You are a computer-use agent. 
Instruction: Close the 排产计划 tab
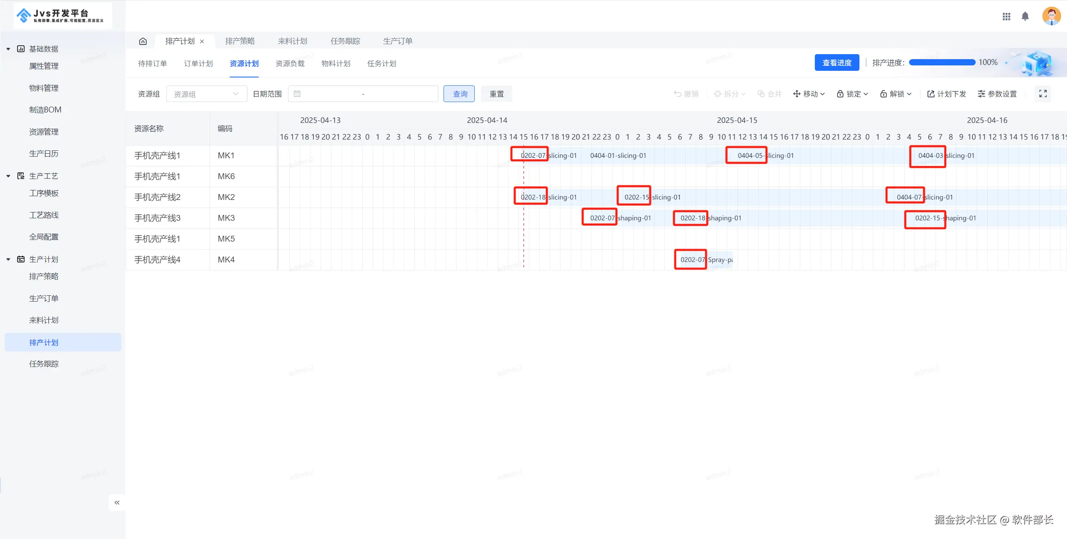tap(202, 41)
